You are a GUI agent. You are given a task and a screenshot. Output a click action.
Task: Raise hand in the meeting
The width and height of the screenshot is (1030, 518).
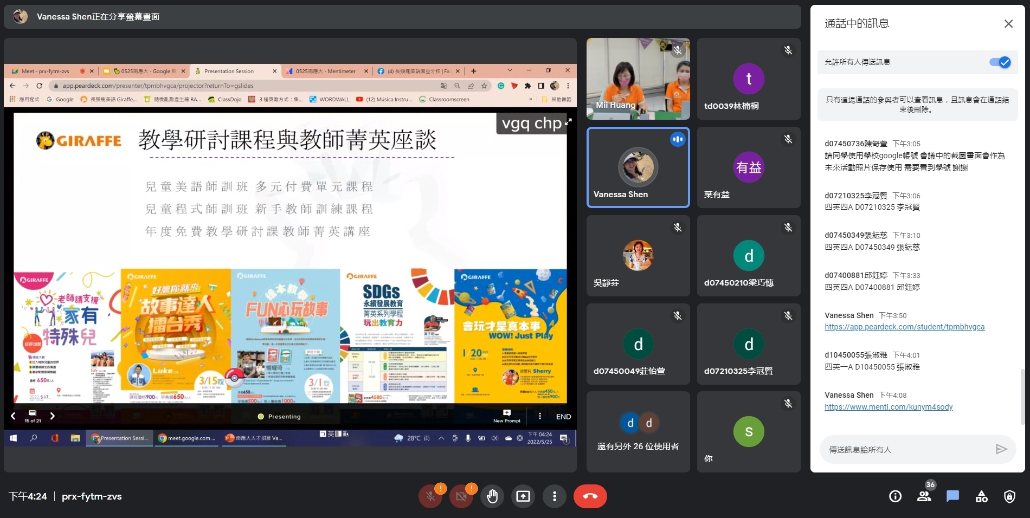point(492,496)
